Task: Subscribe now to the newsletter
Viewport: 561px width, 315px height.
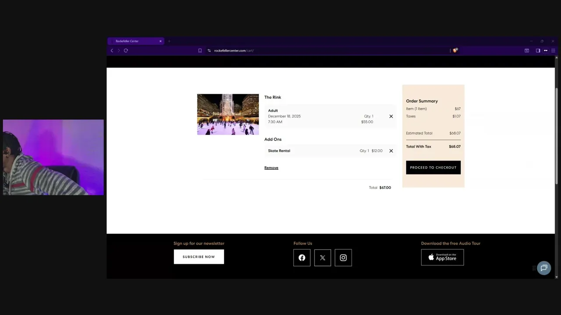Action: tap(199, 257)
